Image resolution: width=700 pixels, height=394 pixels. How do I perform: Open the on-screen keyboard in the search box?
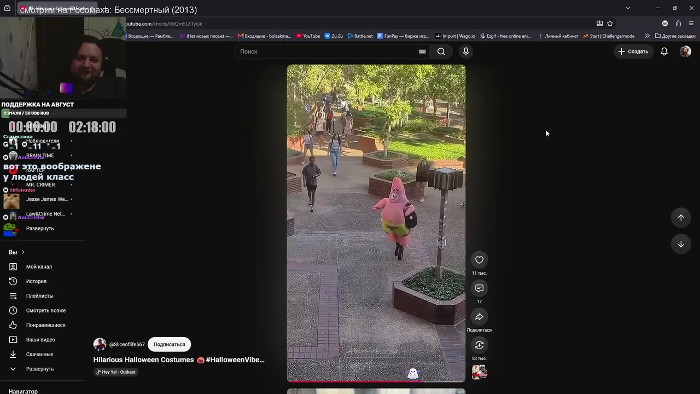422,51
